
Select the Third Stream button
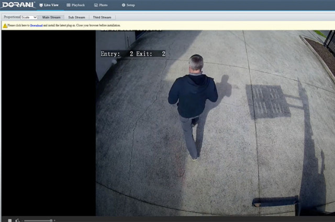(x=102, y=17)
